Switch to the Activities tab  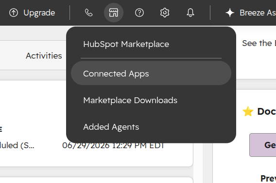click(44, 56)
